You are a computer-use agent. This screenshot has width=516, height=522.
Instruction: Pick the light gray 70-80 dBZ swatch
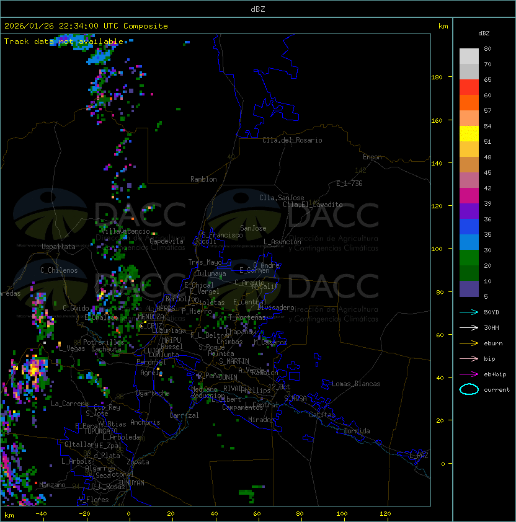469,56
